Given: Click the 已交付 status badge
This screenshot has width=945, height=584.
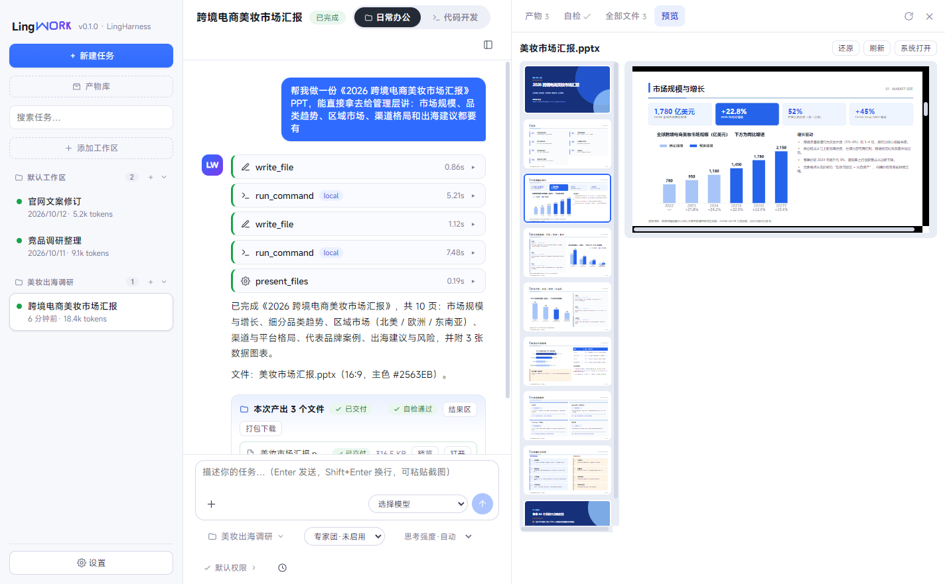Looking at the screenshot, I should click(x=351, y=409).
